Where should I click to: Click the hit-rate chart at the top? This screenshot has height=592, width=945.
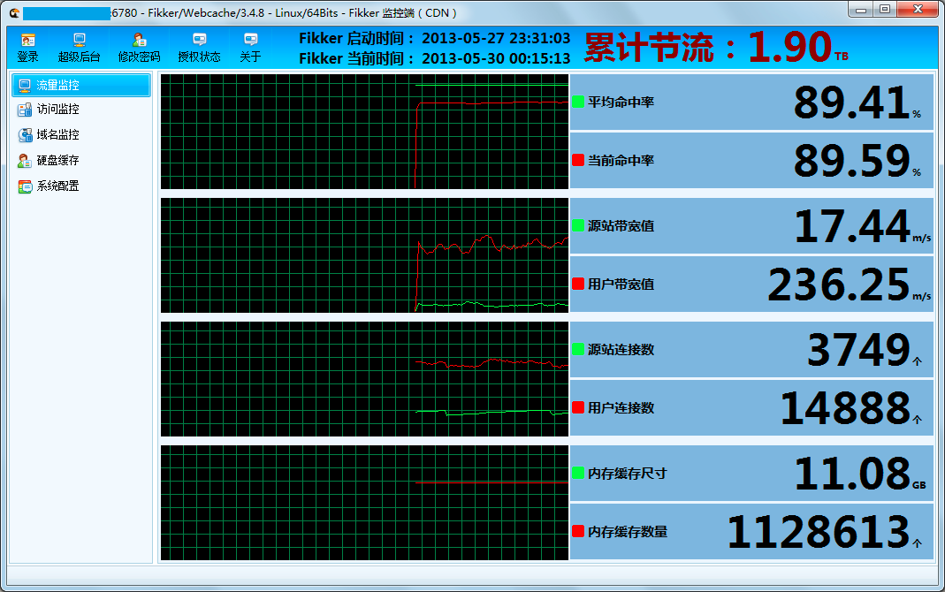coord(364,132)
